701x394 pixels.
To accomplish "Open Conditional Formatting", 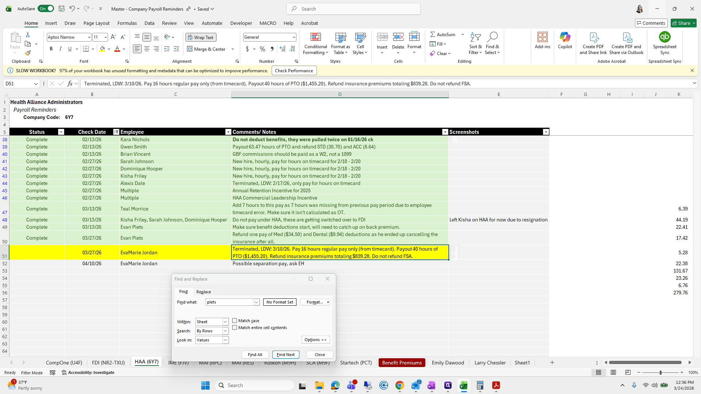I will click(316, 44).
